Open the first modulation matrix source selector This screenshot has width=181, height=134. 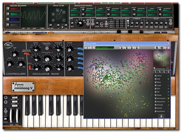click(75, 10)
